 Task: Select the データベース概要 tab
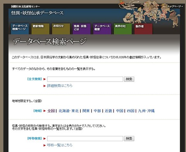pyautogui.click(x=102, y=29)
